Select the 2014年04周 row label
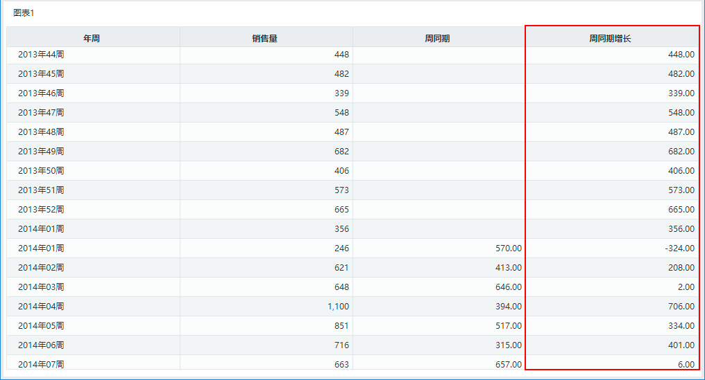 point(41,306)
